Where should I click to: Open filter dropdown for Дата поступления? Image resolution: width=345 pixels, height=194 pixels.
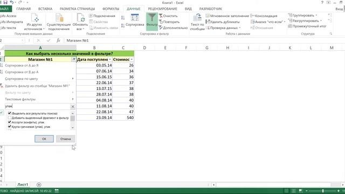(x=110, y=59)
